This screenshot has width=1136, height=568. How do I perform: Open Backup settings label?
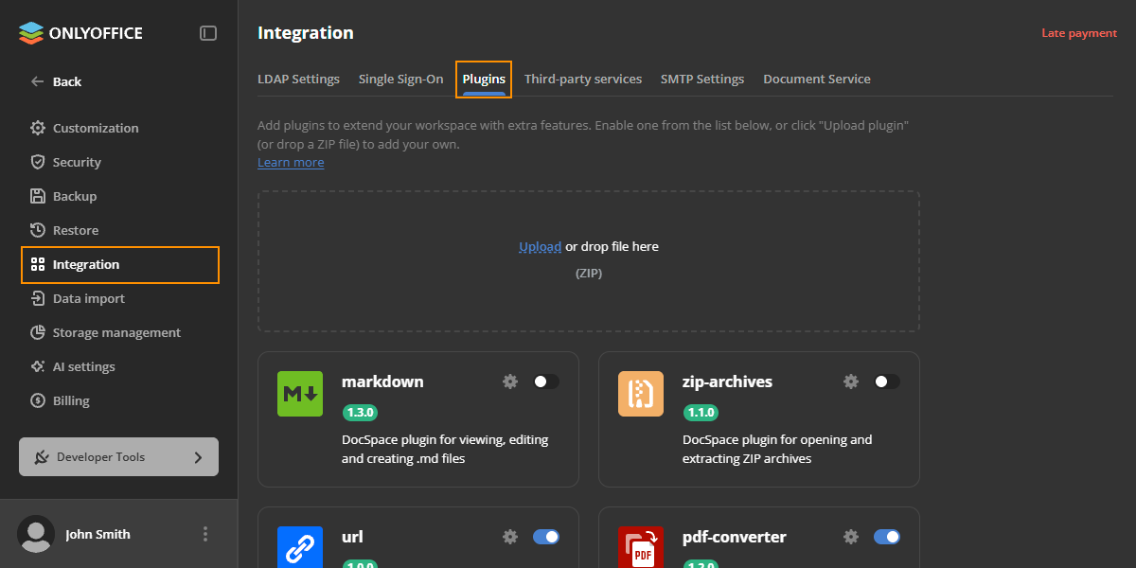pyautogui.click(x=75, y=196)
